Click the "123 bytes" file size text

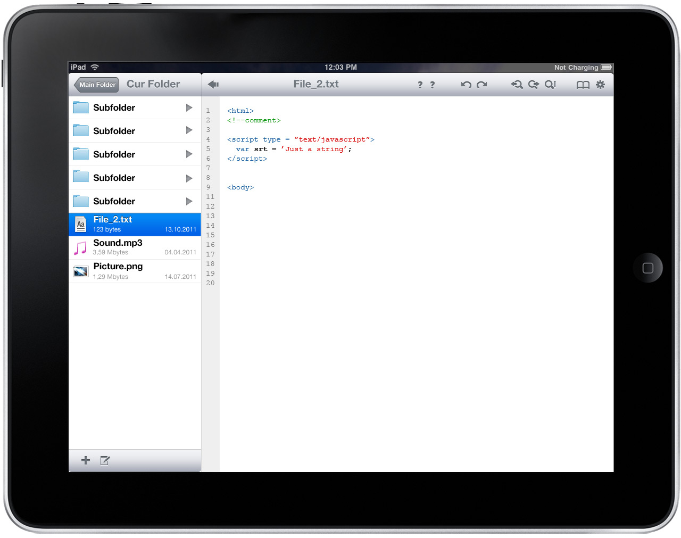point(107,229)
